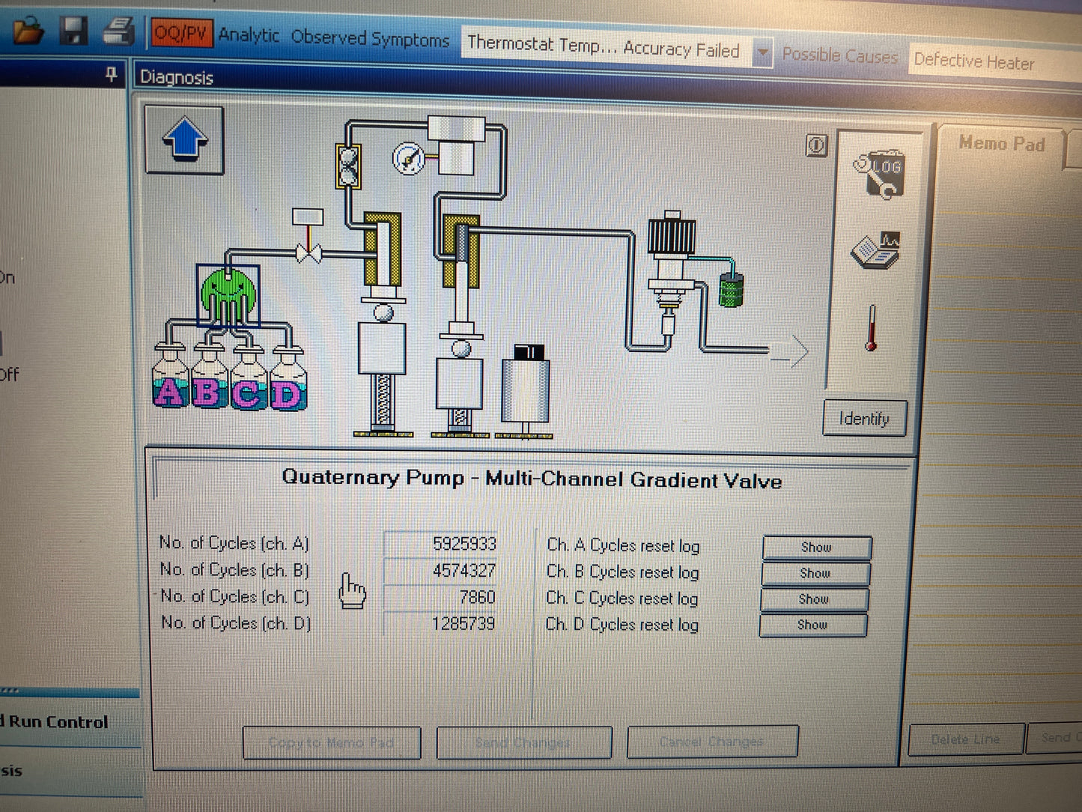This screenshot has width=1082, height=812.
Task: Click the open folder icon in toolbar
Action: coord(28,31)
